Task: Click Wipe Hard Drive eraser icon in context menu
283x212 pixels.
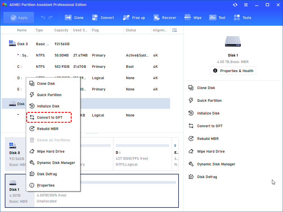Action: 32,151
